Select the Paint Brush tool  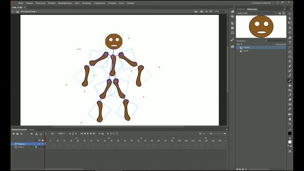click(290, 71)
